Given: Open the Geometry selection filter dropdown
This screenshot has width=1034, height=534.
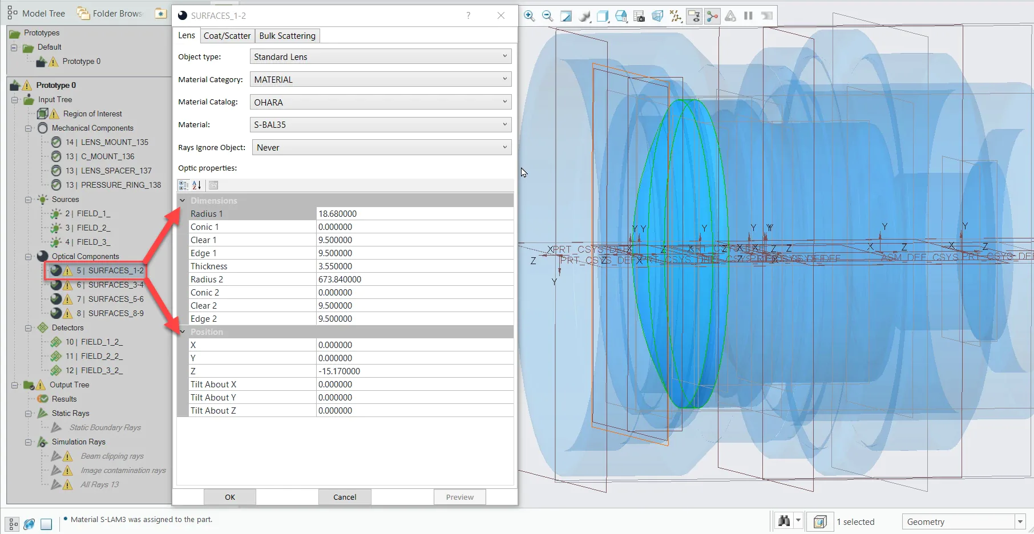Looking at the screenshot, I should point(964,521).
